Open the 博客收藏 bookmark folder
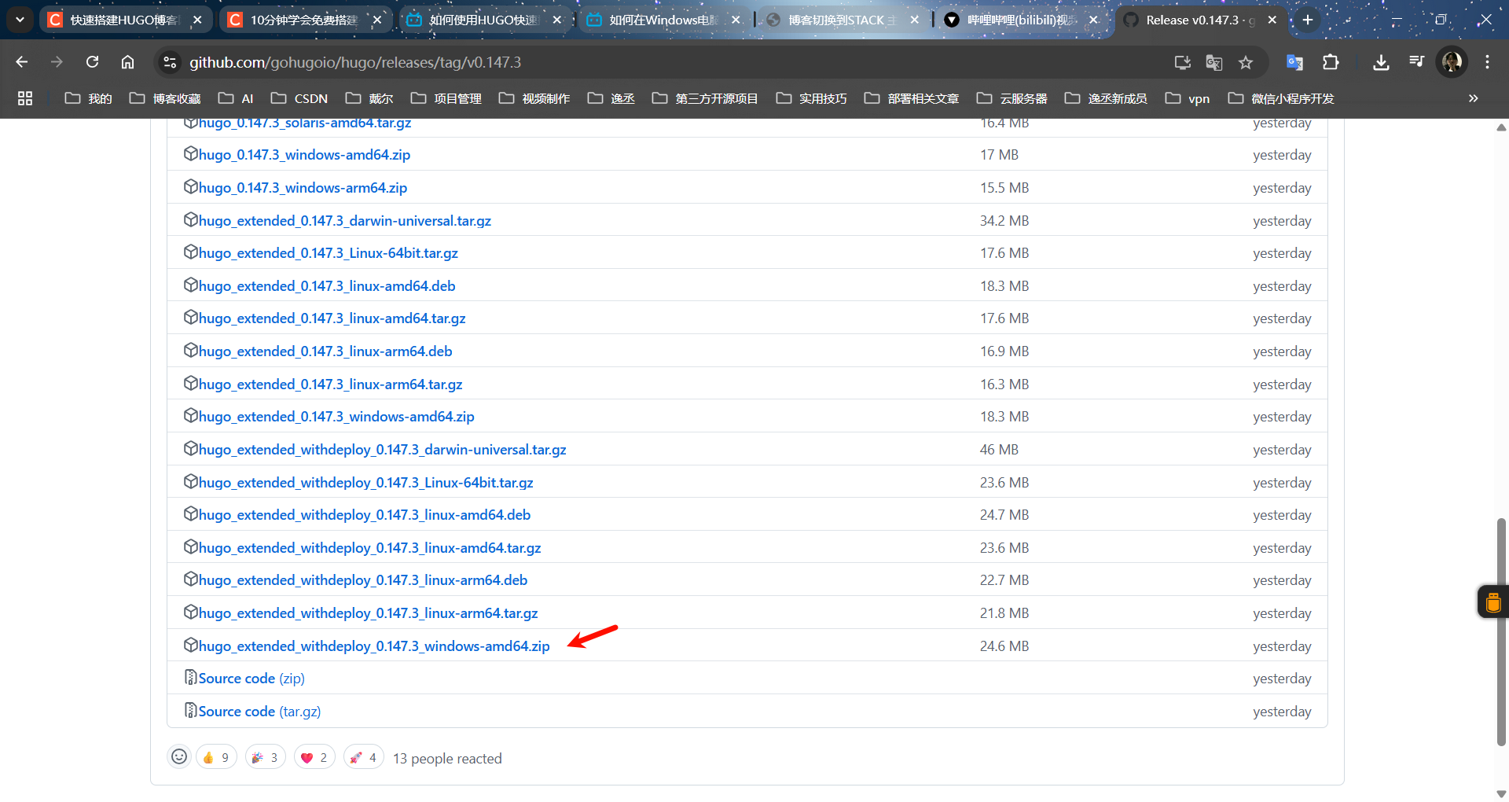 click(165, 98)
